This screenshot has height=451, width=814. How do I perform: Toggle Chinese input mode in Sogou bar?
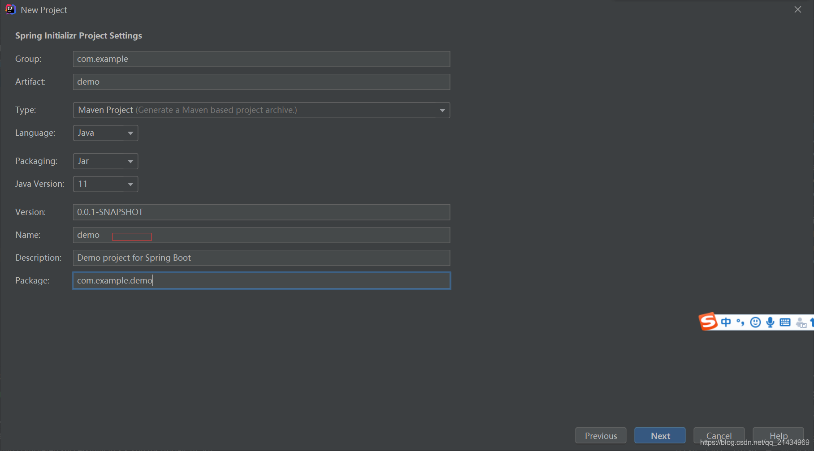[x=726, y=322]
